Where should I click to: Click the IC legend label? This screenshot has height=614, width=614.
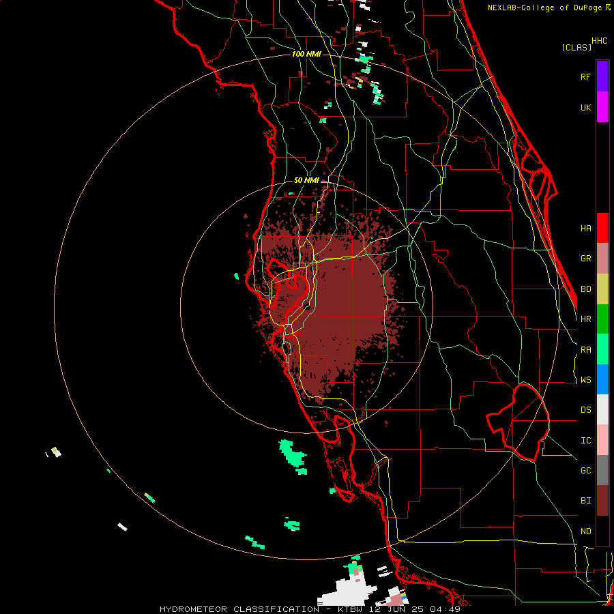click(x=586, y=441)
